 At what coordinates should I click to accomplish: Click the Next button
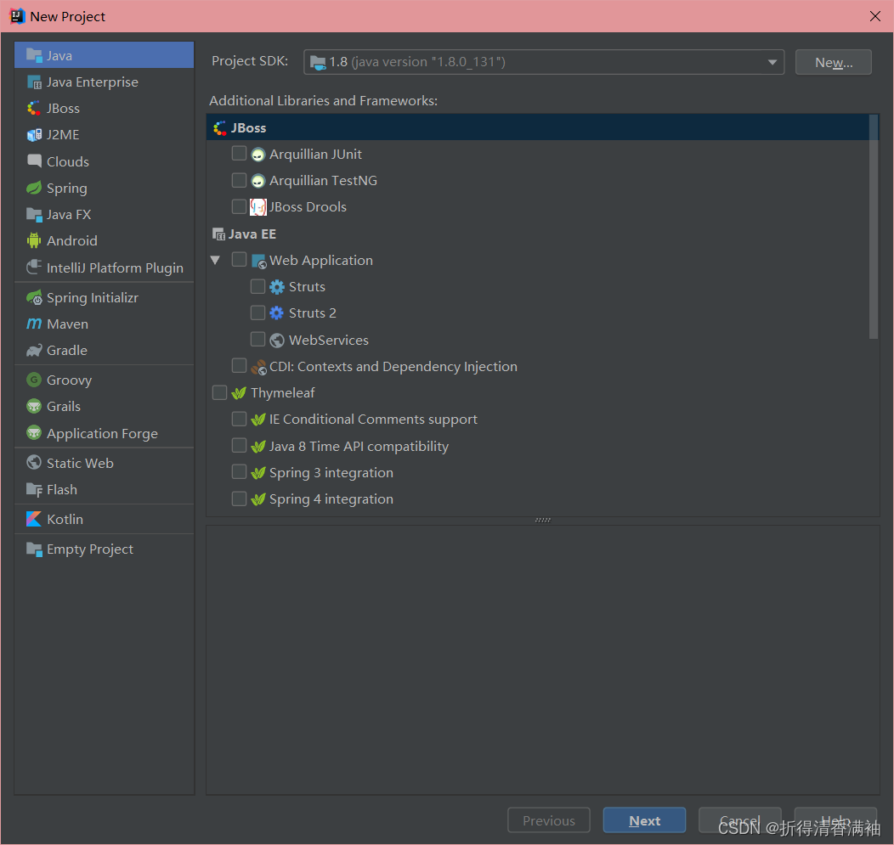[644, 820]
